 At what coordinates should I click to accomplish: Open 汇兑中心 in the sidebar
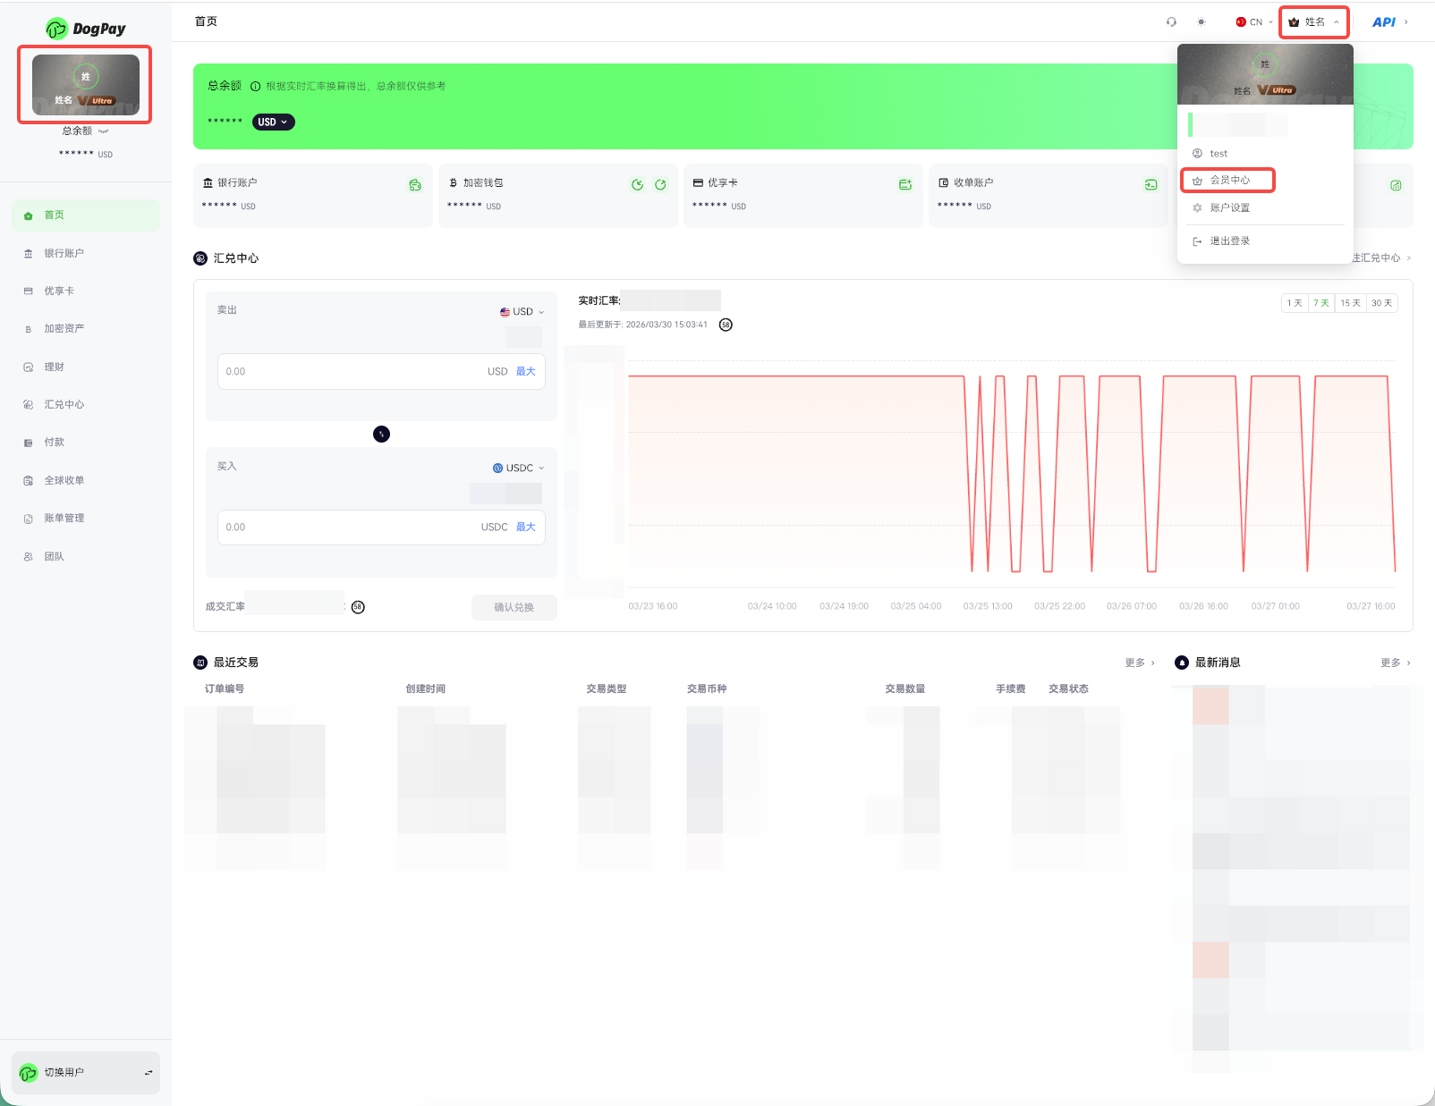point(86,405)
